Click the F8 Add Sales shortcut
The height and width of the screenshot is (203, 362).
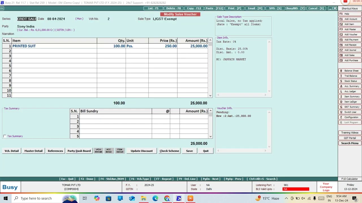click(x=350, y=55)
